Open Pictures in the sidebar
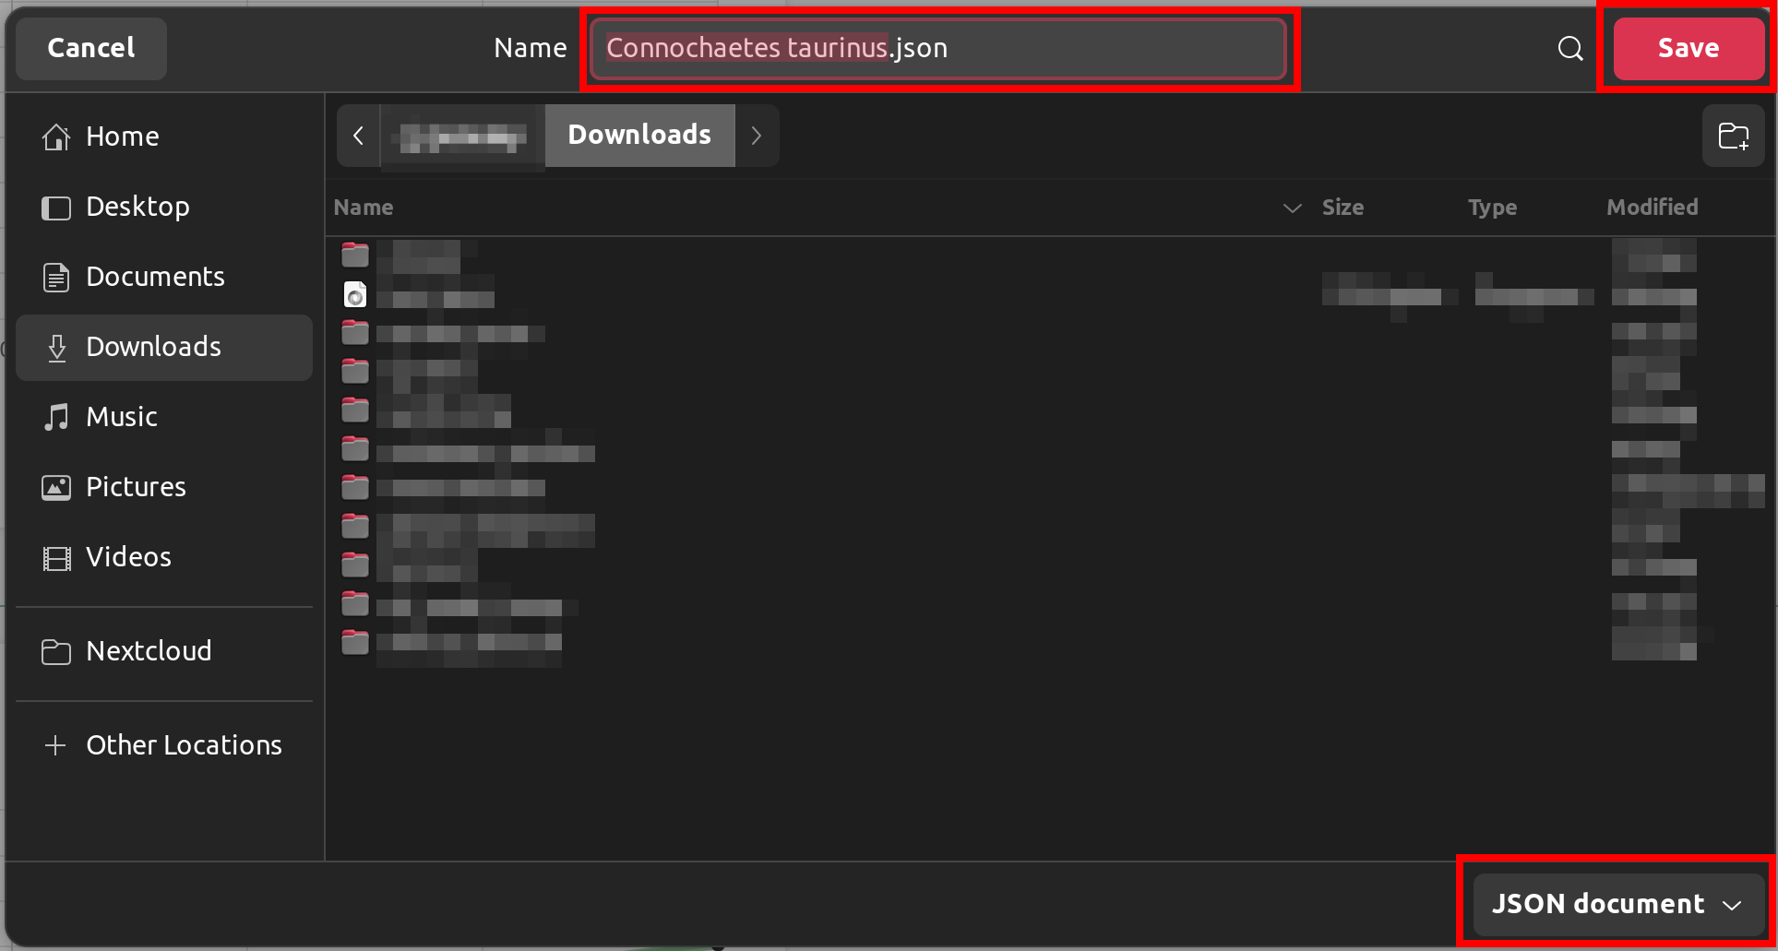 click(x=164, y=487)
